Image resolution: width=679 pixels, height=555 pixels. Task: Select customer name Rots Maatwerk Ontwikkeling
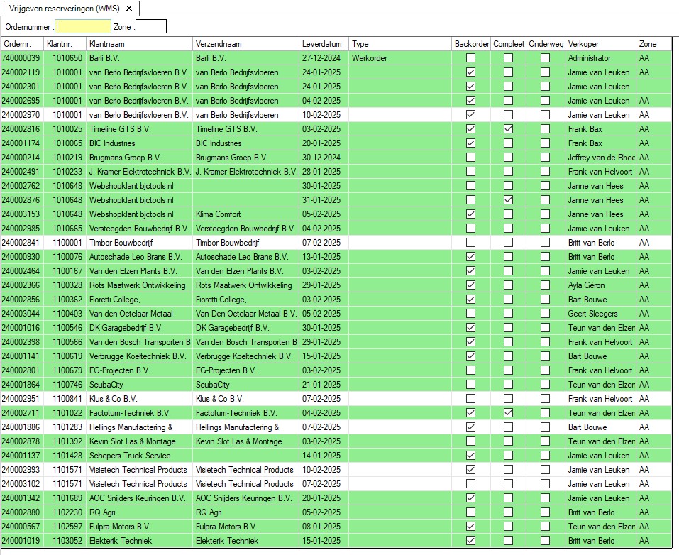click(137, 285)
